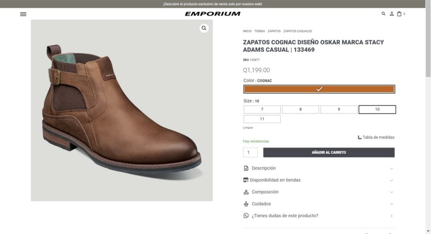Open the shopping bag cart icon

tap(399, 14)
